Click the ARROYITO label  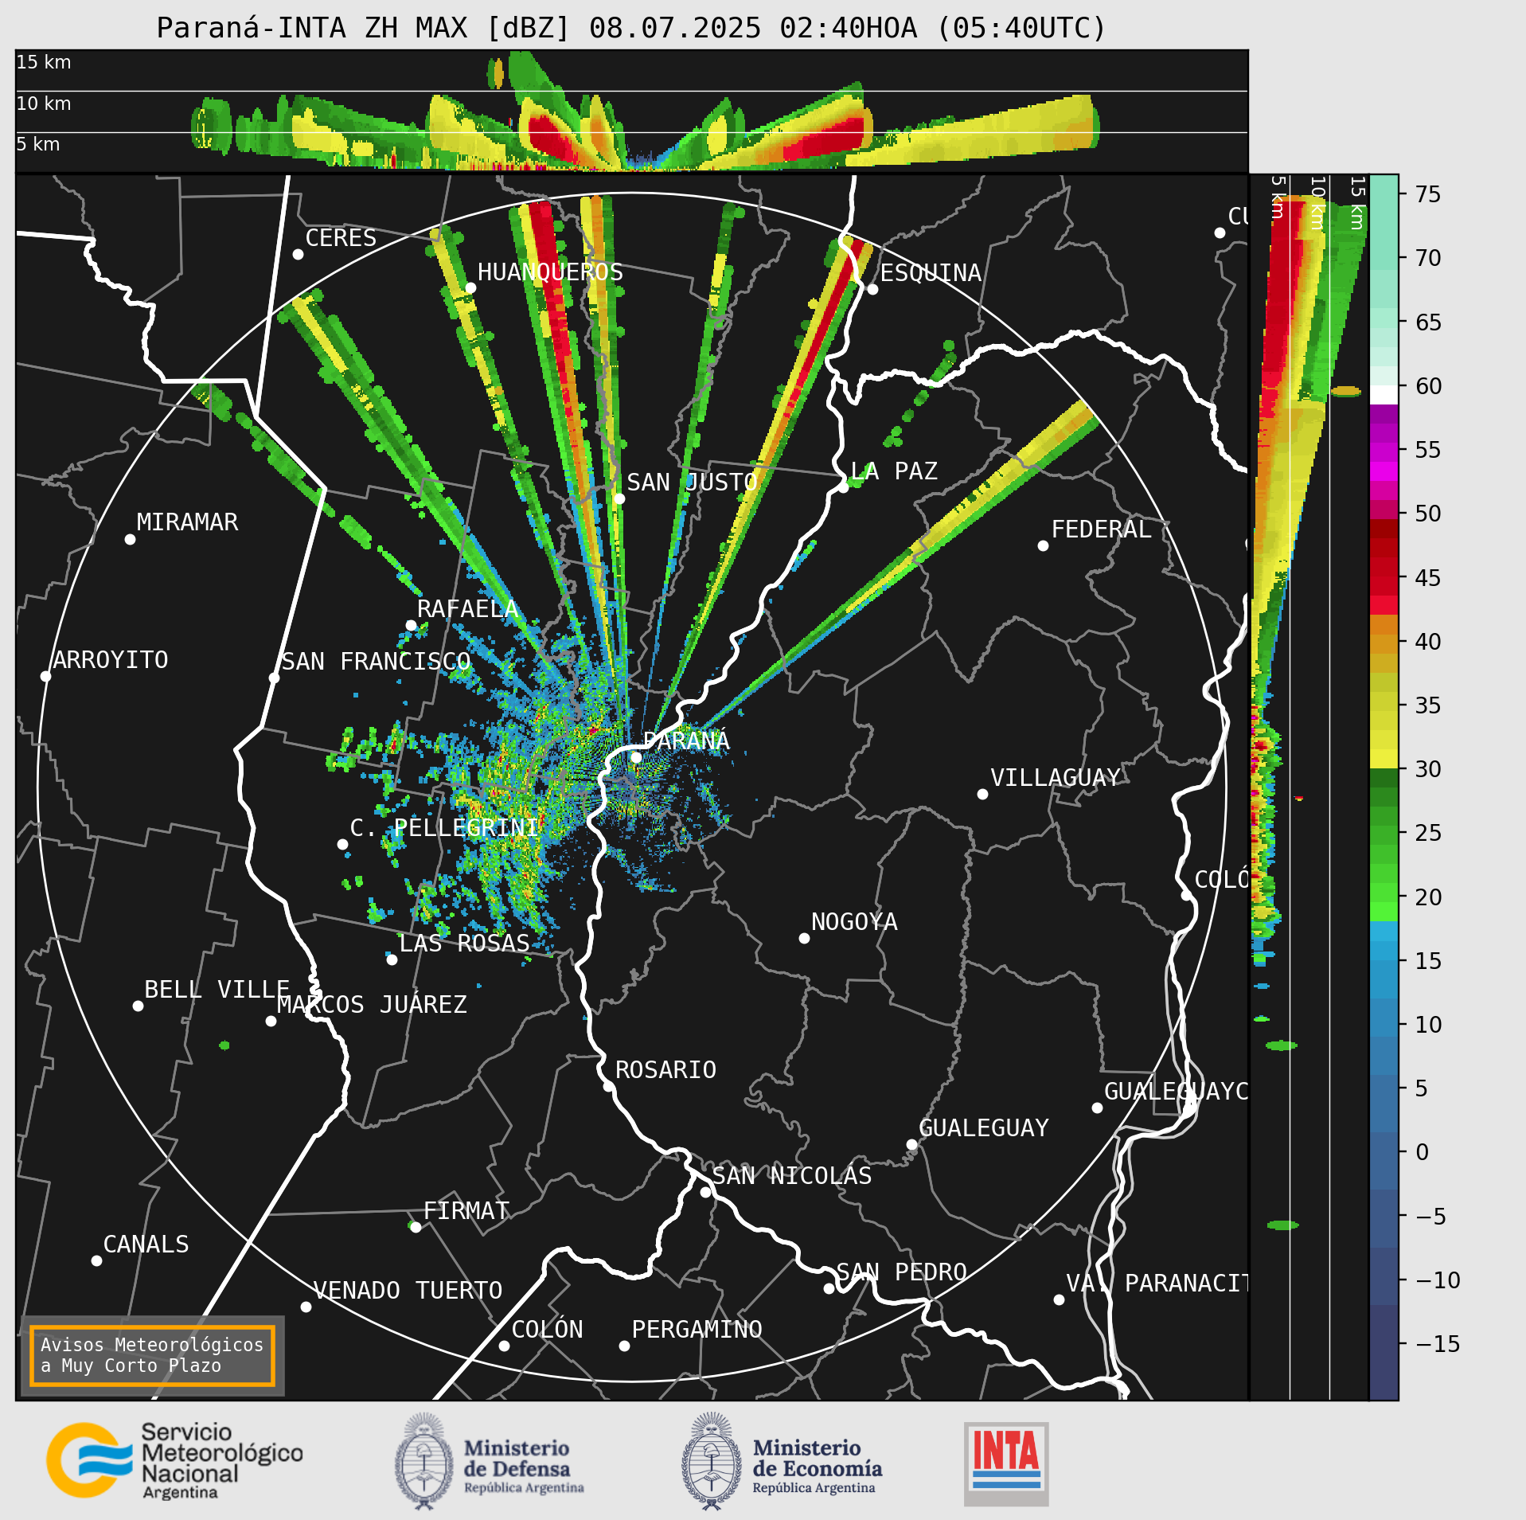click(111, 660)
